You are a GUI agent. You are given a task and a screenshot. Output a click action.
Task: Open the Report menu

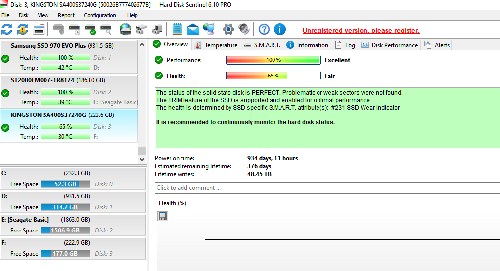pos(66,15)
